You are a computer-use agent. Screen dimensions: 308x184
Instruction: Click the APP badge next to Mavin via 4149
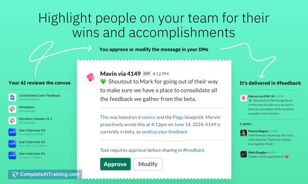146,74
